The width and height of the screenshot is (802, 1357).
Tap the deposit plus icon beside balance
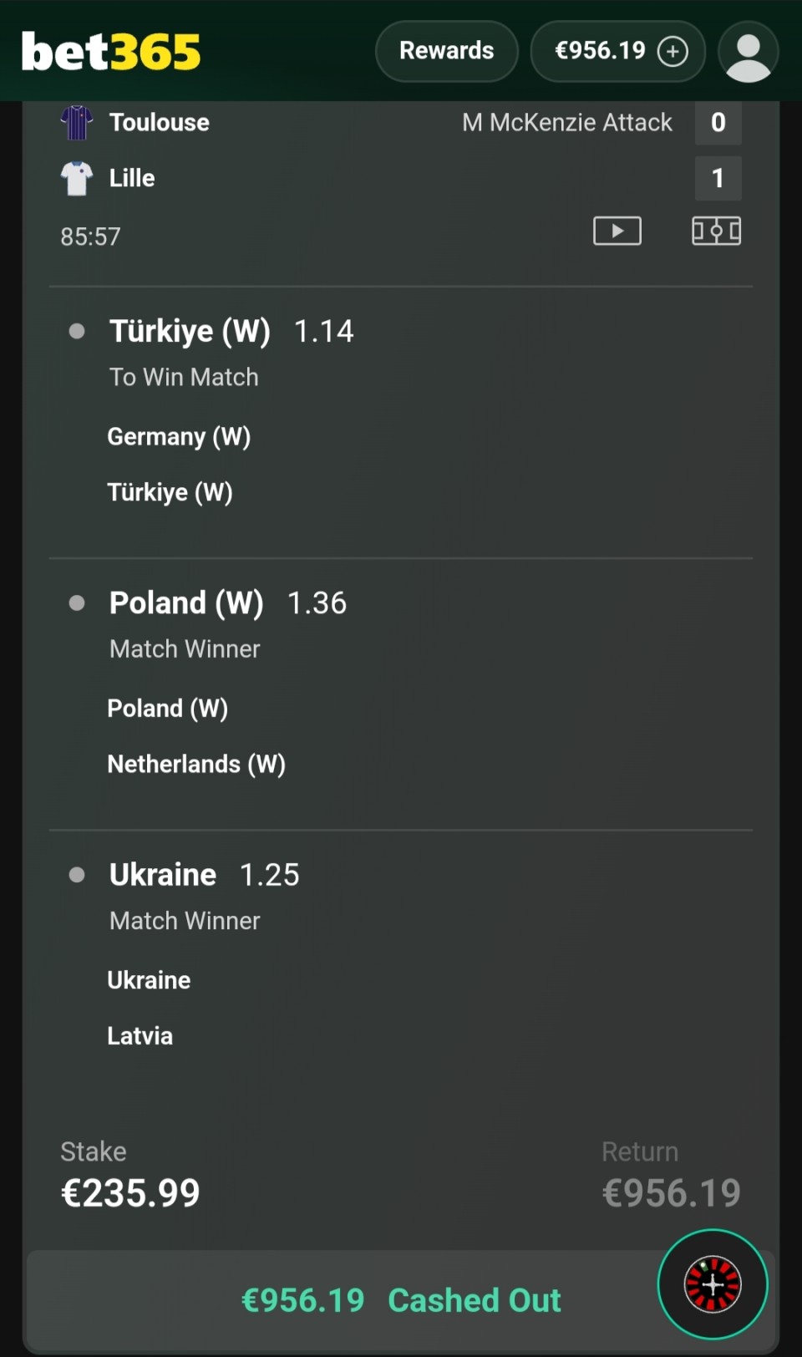point(673,52)
